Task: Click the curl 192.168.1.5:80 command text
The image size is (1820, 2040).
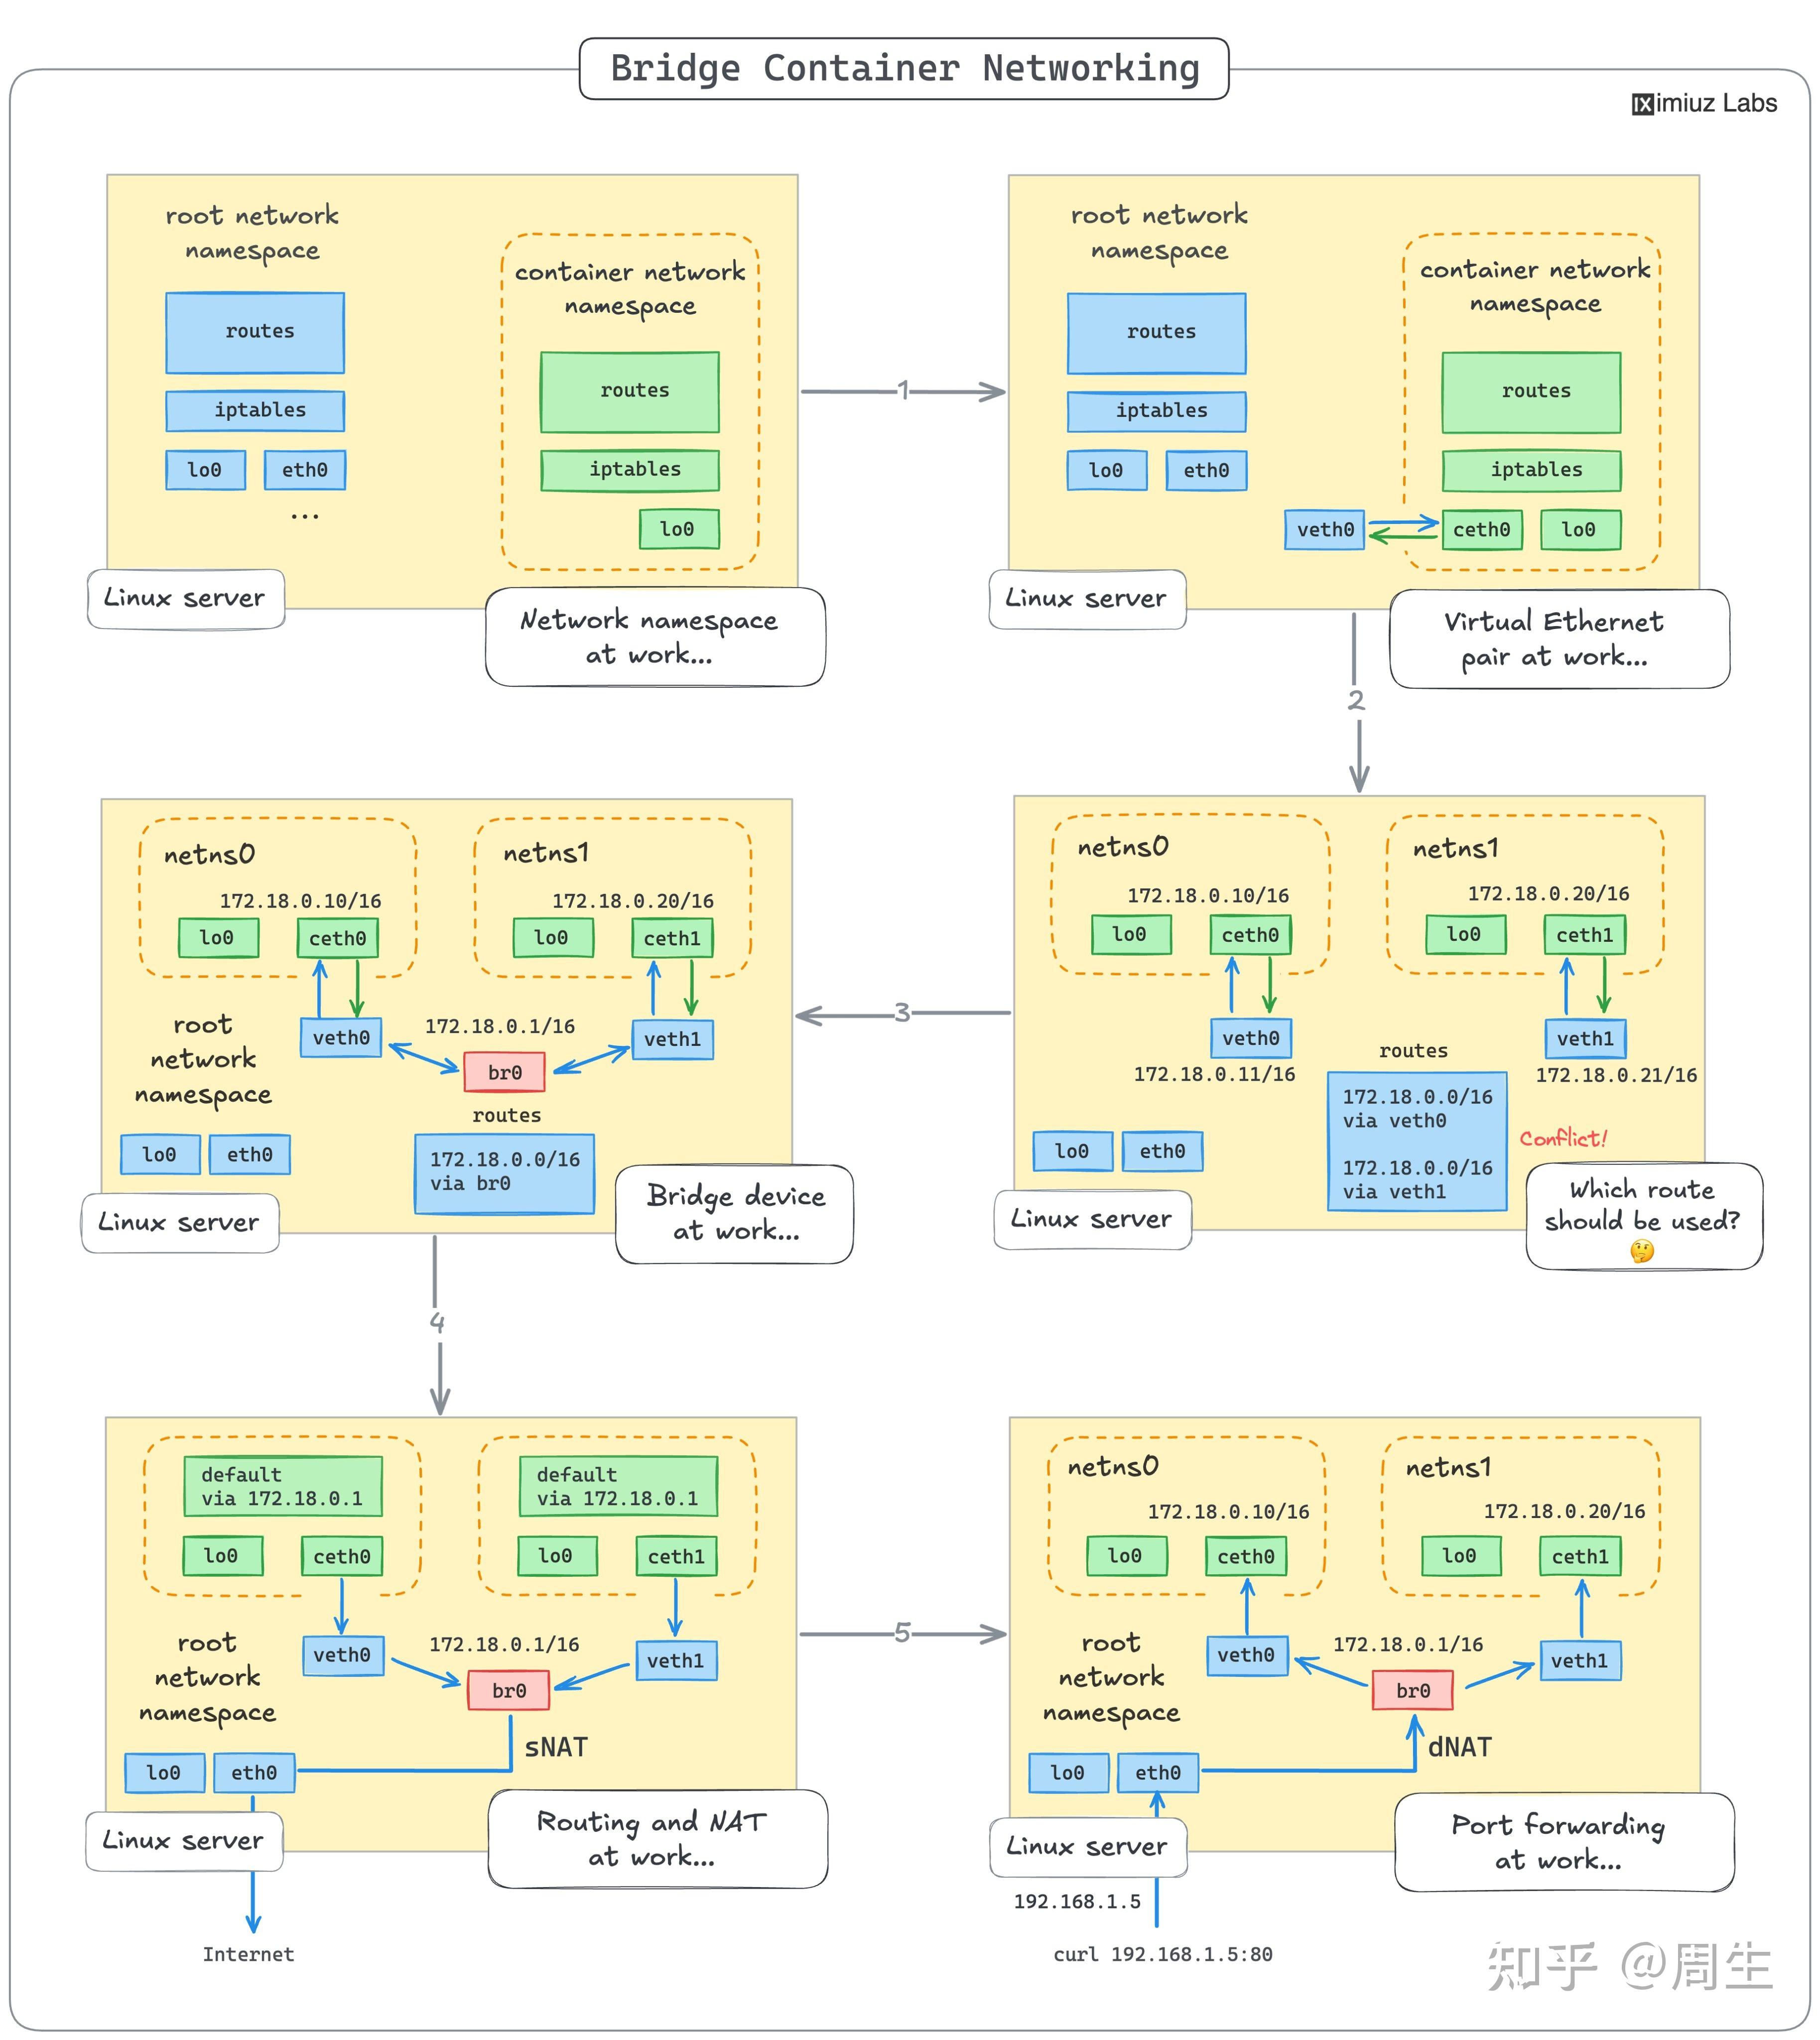Action: [x=1163, y=1955]
